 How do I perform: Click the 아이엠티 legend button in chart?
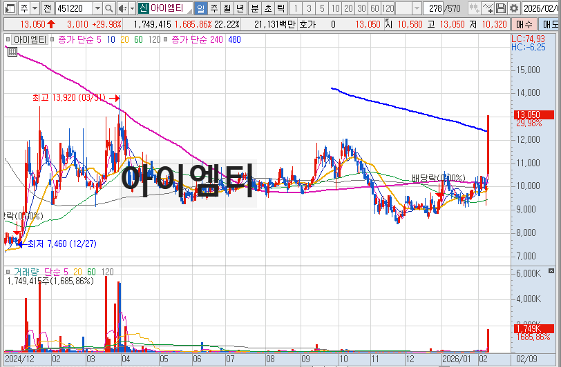[x=30, y=39]
